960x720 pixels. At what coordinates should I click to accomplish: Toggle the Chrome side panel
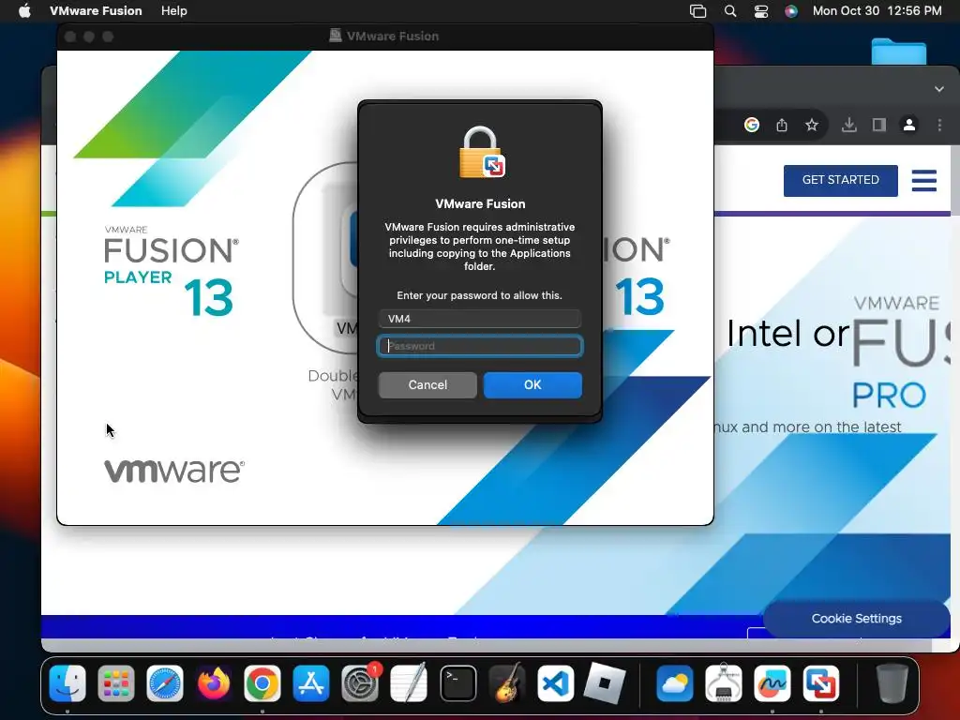[879, 125]
